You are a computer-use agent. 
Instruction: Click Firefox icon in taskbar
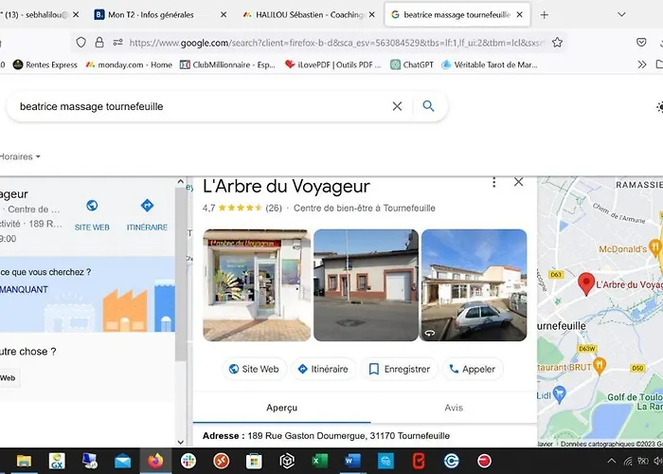pyautogui.click(x=155, y=461)
